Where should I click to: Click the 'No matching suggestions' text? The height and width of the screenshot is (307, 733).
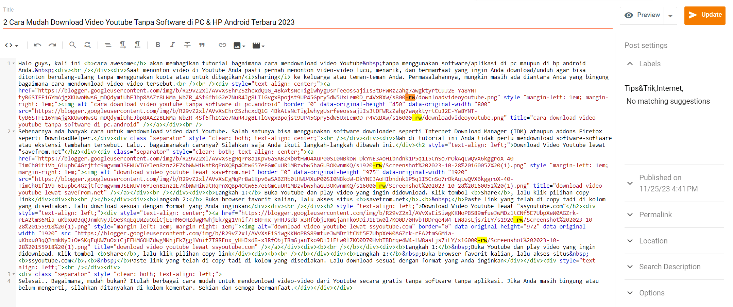tap(668, 101)
